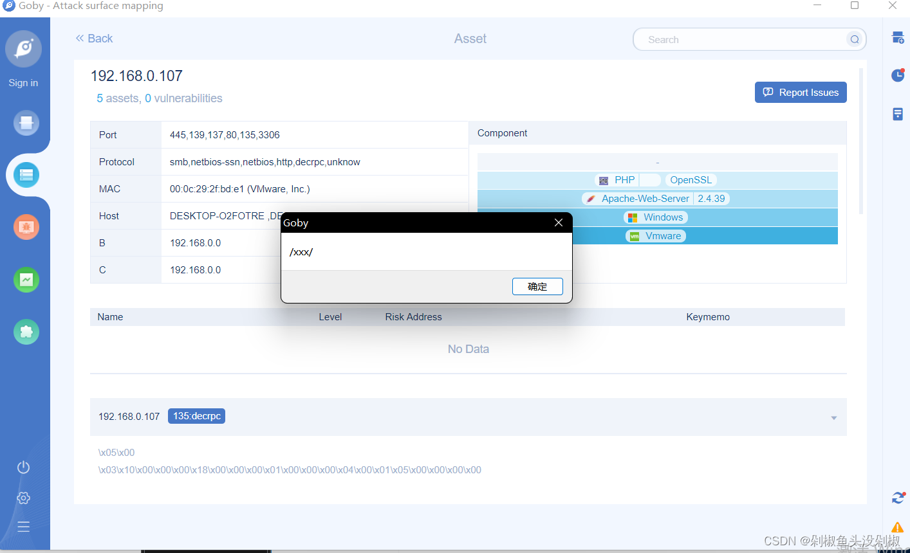Image resolution: width=910 pixels, height=553 pixels.
Task: Click the 192.168.0.107 page heading
Action: click(x=136, y=76)
